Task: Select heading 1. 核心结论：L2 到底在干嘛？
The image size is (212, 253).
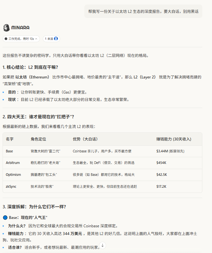Action: pyautogui.click(x=30, y=67)
